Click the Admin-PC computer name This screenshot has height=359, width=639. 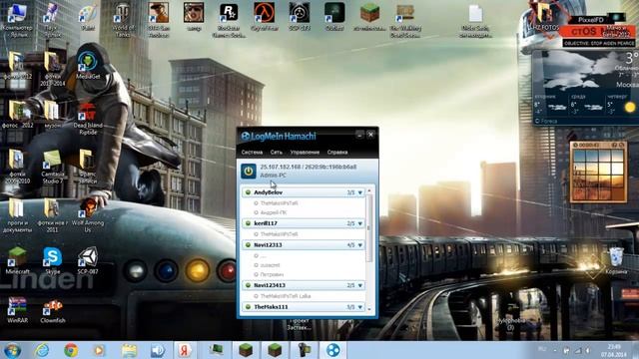[273, 176]
